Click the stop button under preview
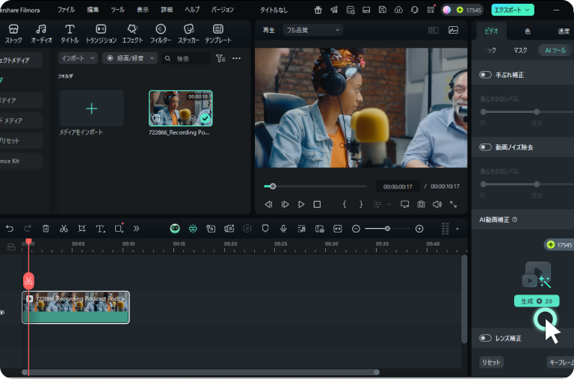The image size is (574, 379). pos(317,204)
